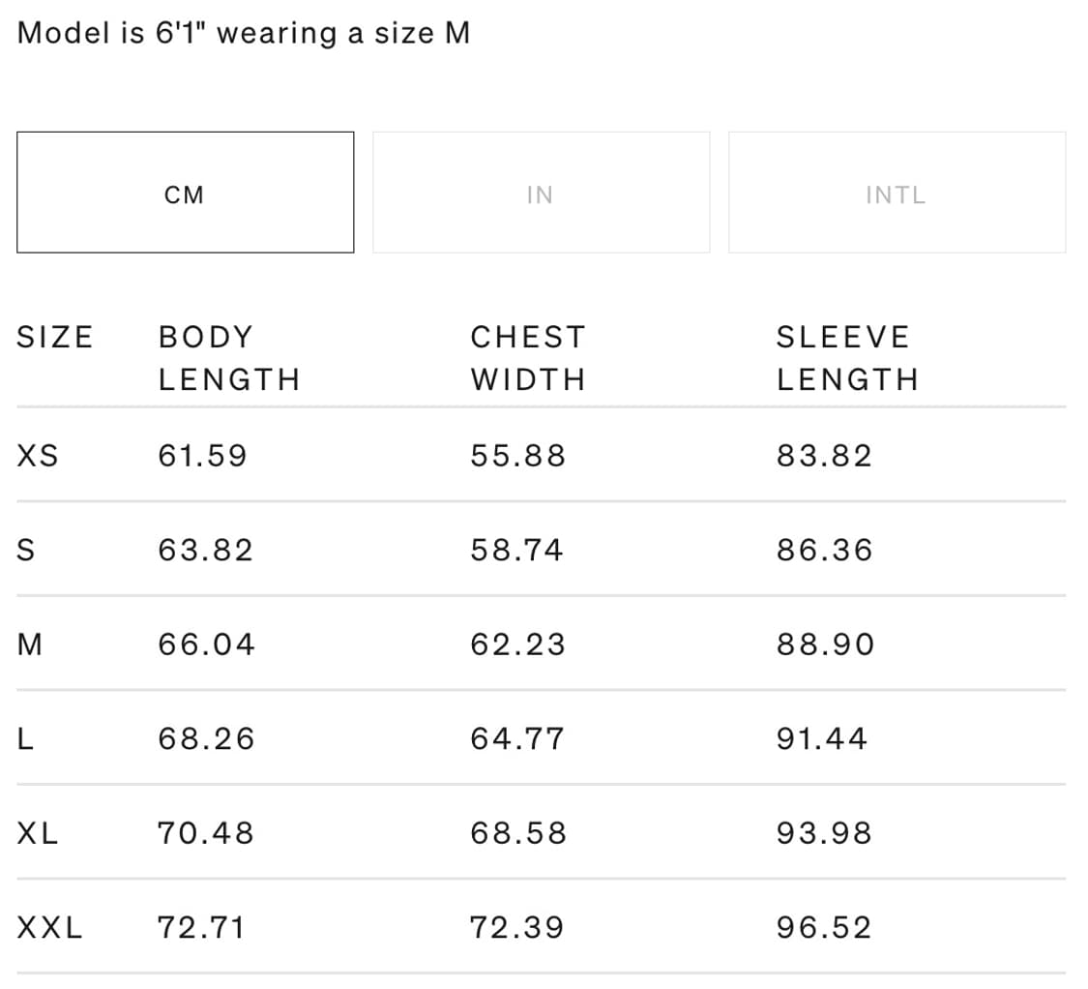
Task: Click the 68.58 chest width value
Action: 517,833
